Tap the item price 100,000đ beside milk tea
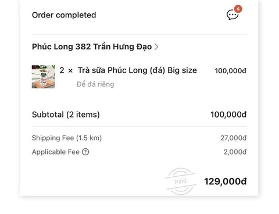 pyautogui.click(x=231, y=71)
